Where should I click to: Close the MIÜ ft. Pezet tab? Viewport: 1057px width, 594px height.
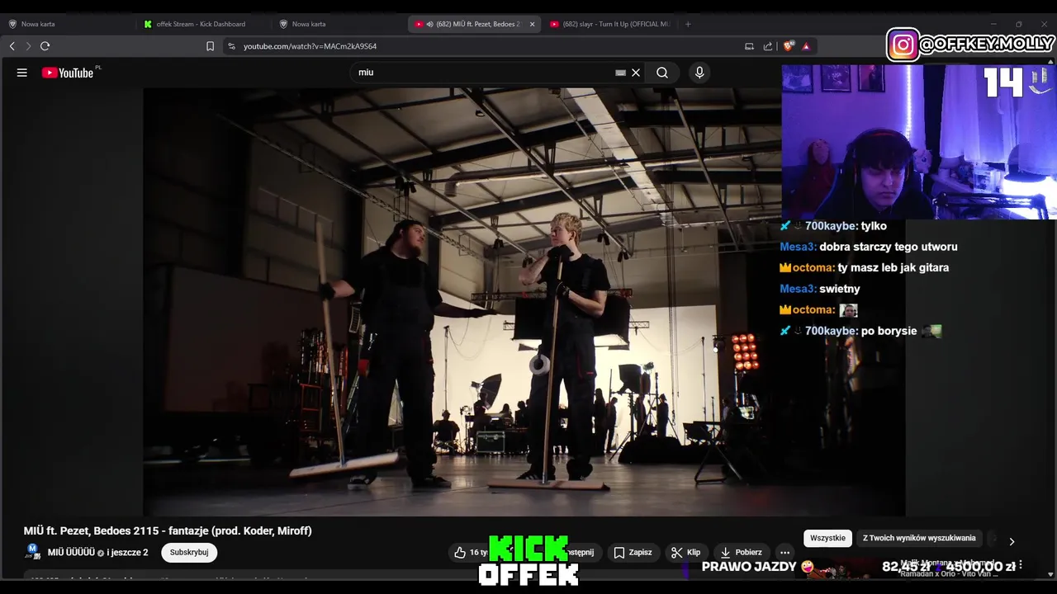click(532, 24)
